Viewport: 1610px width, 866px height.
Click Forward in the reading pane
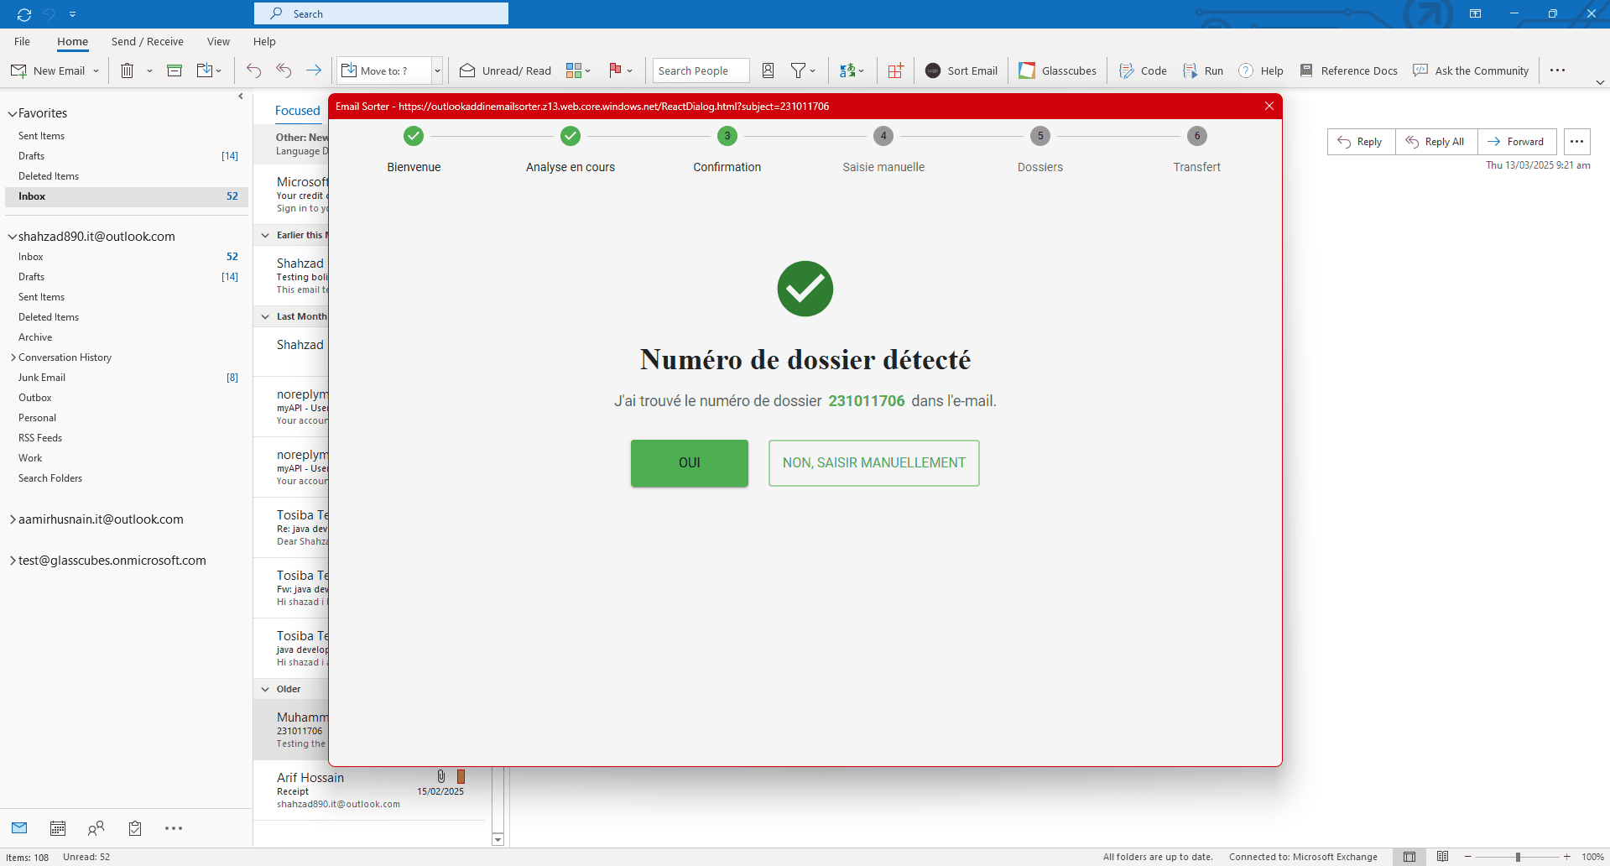(x=1516, y=142)
